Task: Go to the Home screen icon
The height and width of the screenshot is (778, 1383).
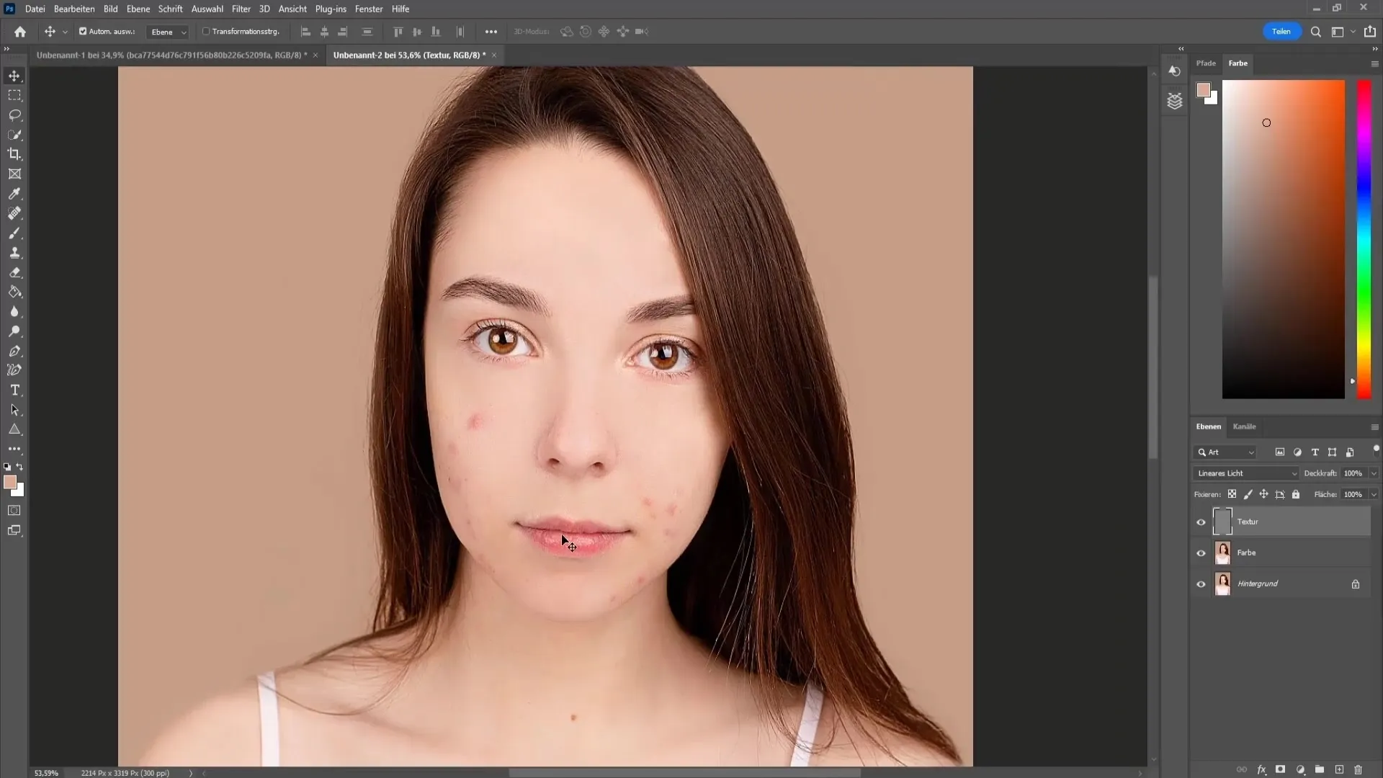Action: point(20,32)
